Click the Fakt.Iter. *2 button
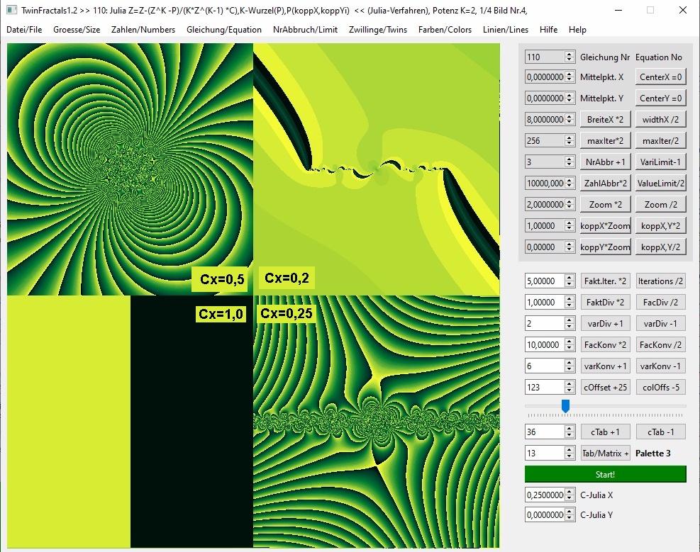700x552 pixels. (606, 281)
